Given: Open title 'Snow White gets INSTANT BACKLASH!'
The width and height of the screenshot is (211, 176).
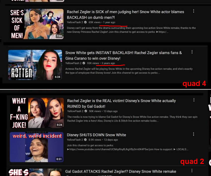Looking at the screenshot, I should 124,56.
